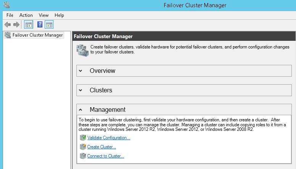296x169 pixels.
Task: Click the Failover Cluster Manager title bar icon
Action: [x=6, y=5]
